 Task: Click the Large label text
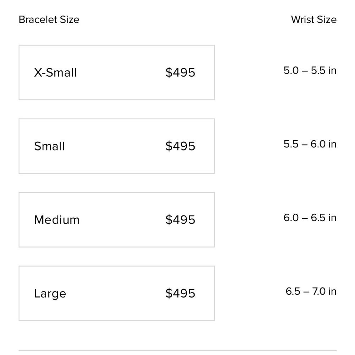tap(50, 294)
